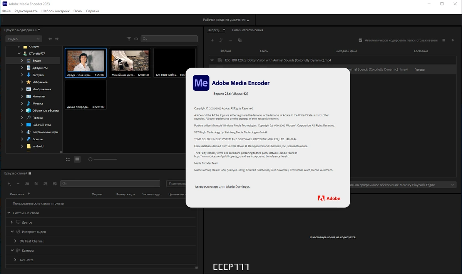The image size is (462, 274).
Task: Select the Очередь tab
Action: [x=214, y=30]
